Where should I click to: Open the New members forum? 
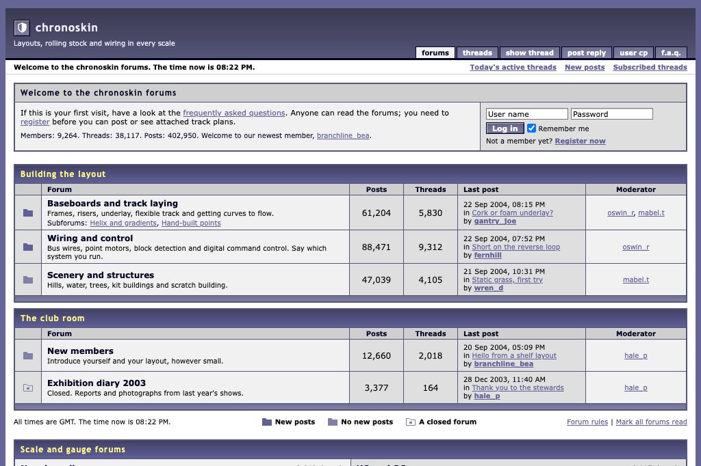tap(81, 351)
